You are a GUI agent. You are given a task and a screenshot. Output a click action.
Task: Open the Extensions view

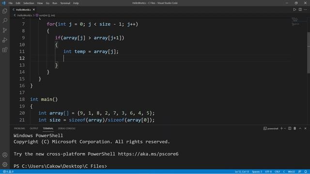point(5,49)
